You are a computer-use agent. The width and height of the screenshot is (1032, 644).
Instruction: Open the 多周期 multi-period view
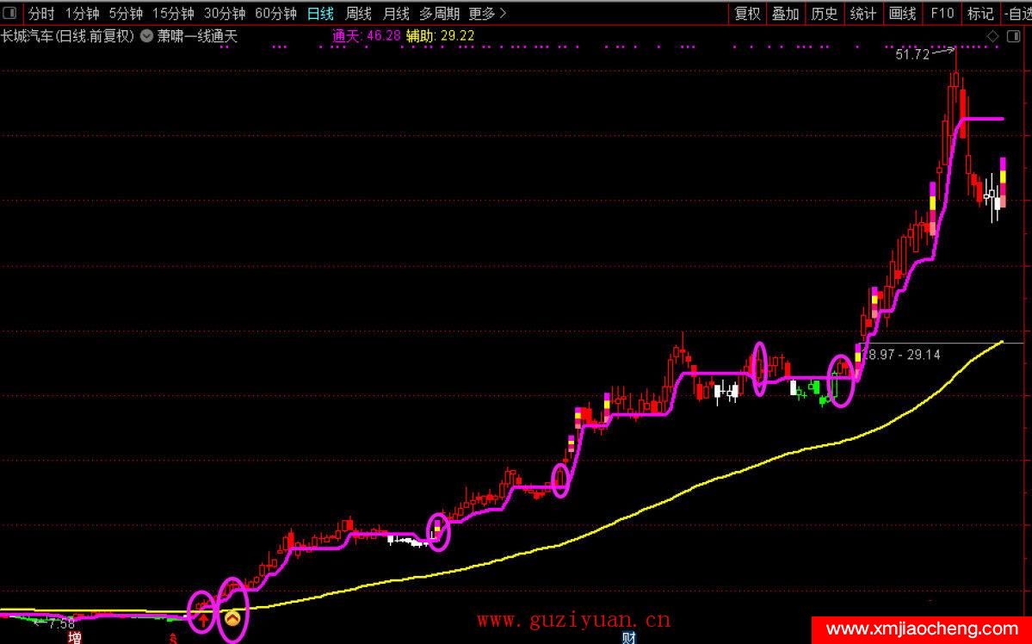(x=438, y=14)
